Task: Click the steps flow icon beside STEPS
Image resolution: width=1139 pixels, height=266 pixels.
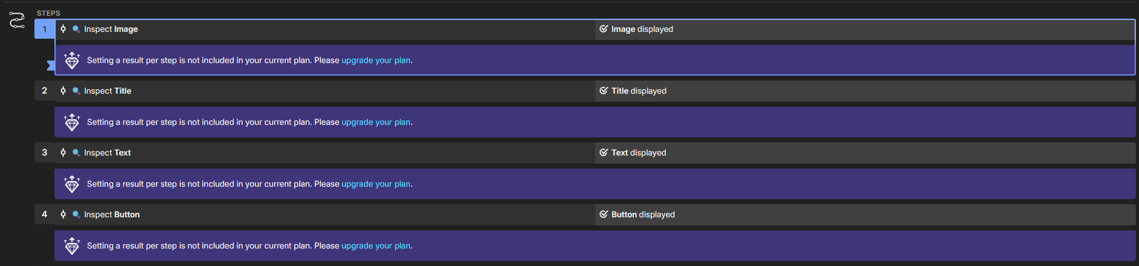Action: click(17, 21)
